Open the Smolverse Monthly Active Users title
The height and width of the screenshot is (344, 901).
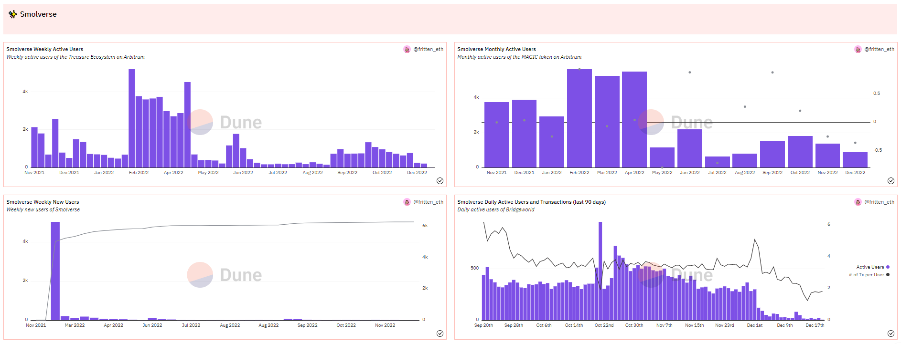(x=497, y=49)
